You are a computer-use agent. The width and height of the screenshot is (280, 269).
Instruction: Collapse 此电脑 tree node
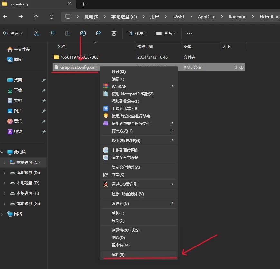tap(2, 152)
